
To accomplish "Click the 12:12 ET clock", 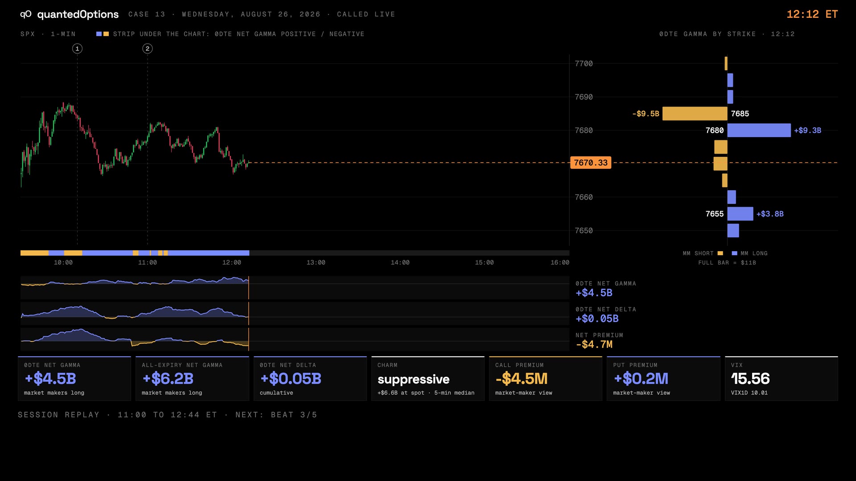I will coord(812,14).
